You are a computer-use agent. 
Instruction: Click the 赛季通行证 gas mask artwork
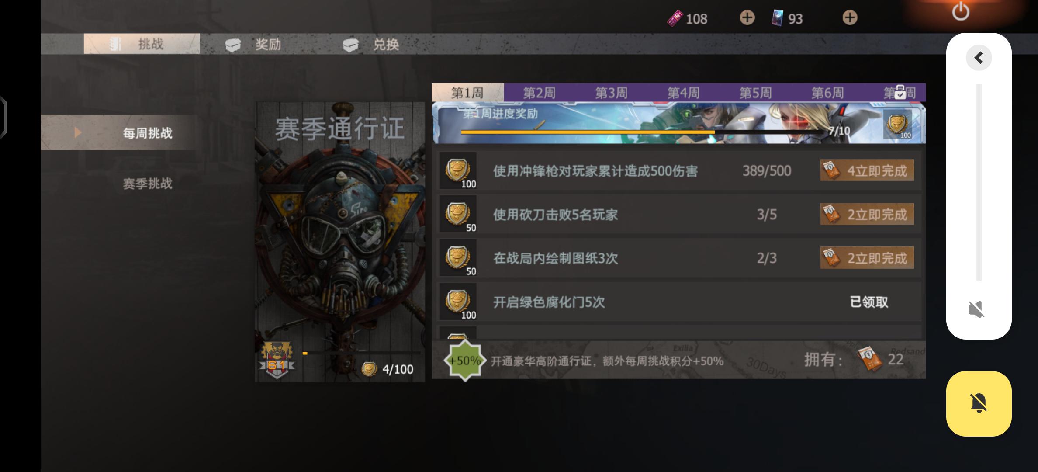coord(340,242)
